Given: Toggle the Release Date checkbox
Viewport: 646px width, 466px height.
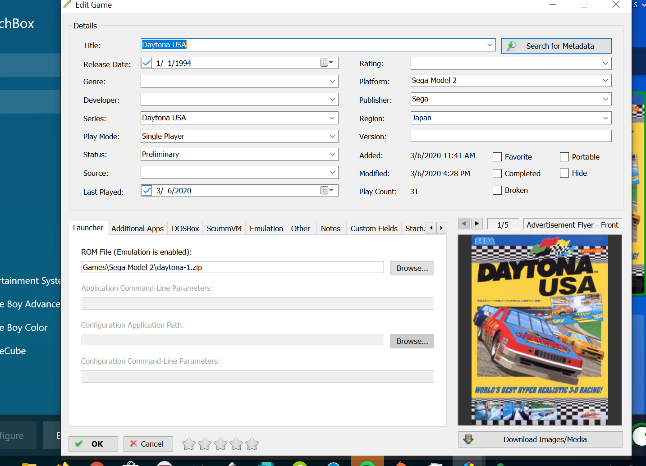Looking at the screenshot, I should 147,63.
